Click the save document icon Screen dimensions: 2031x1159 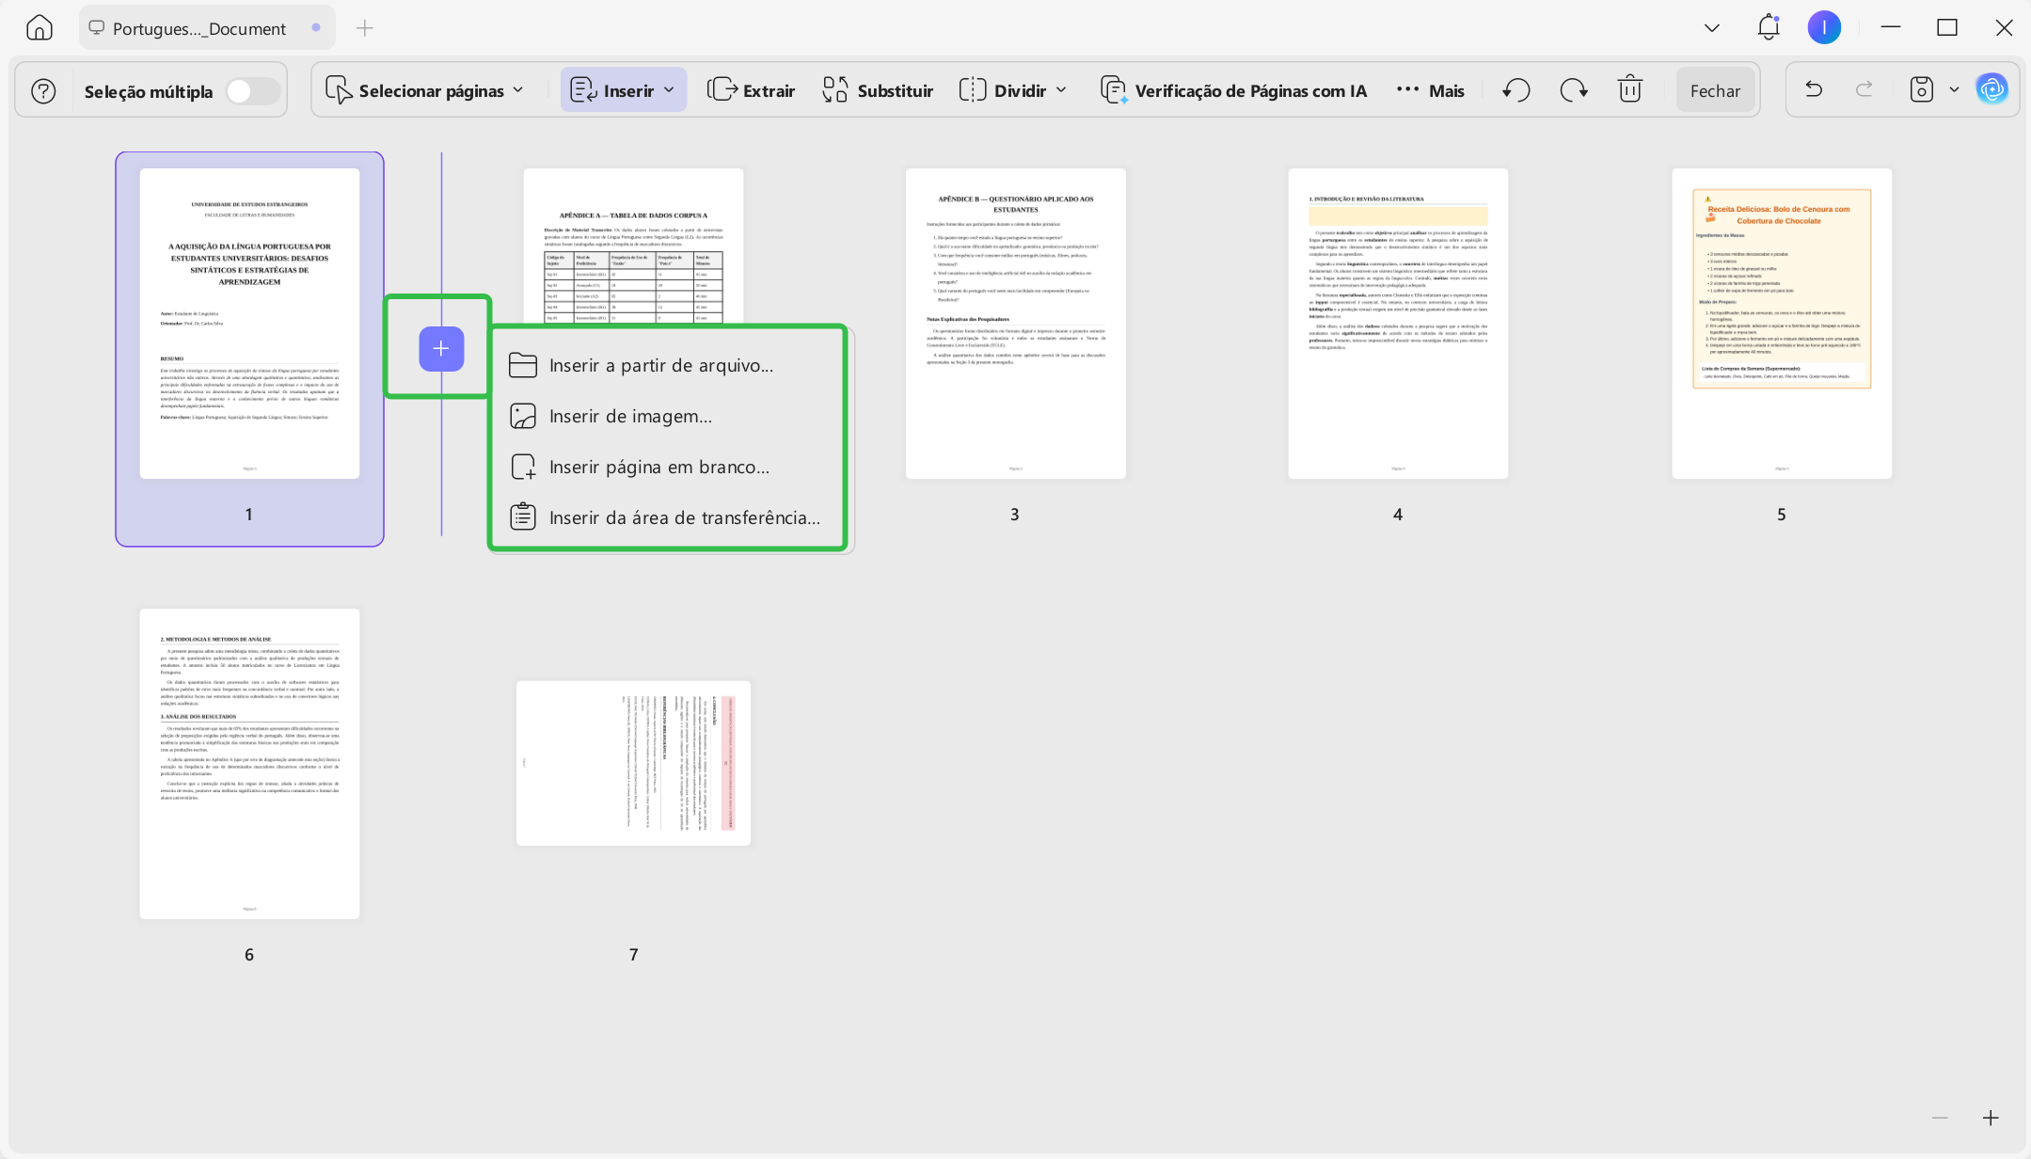[x=1921, y=90]
